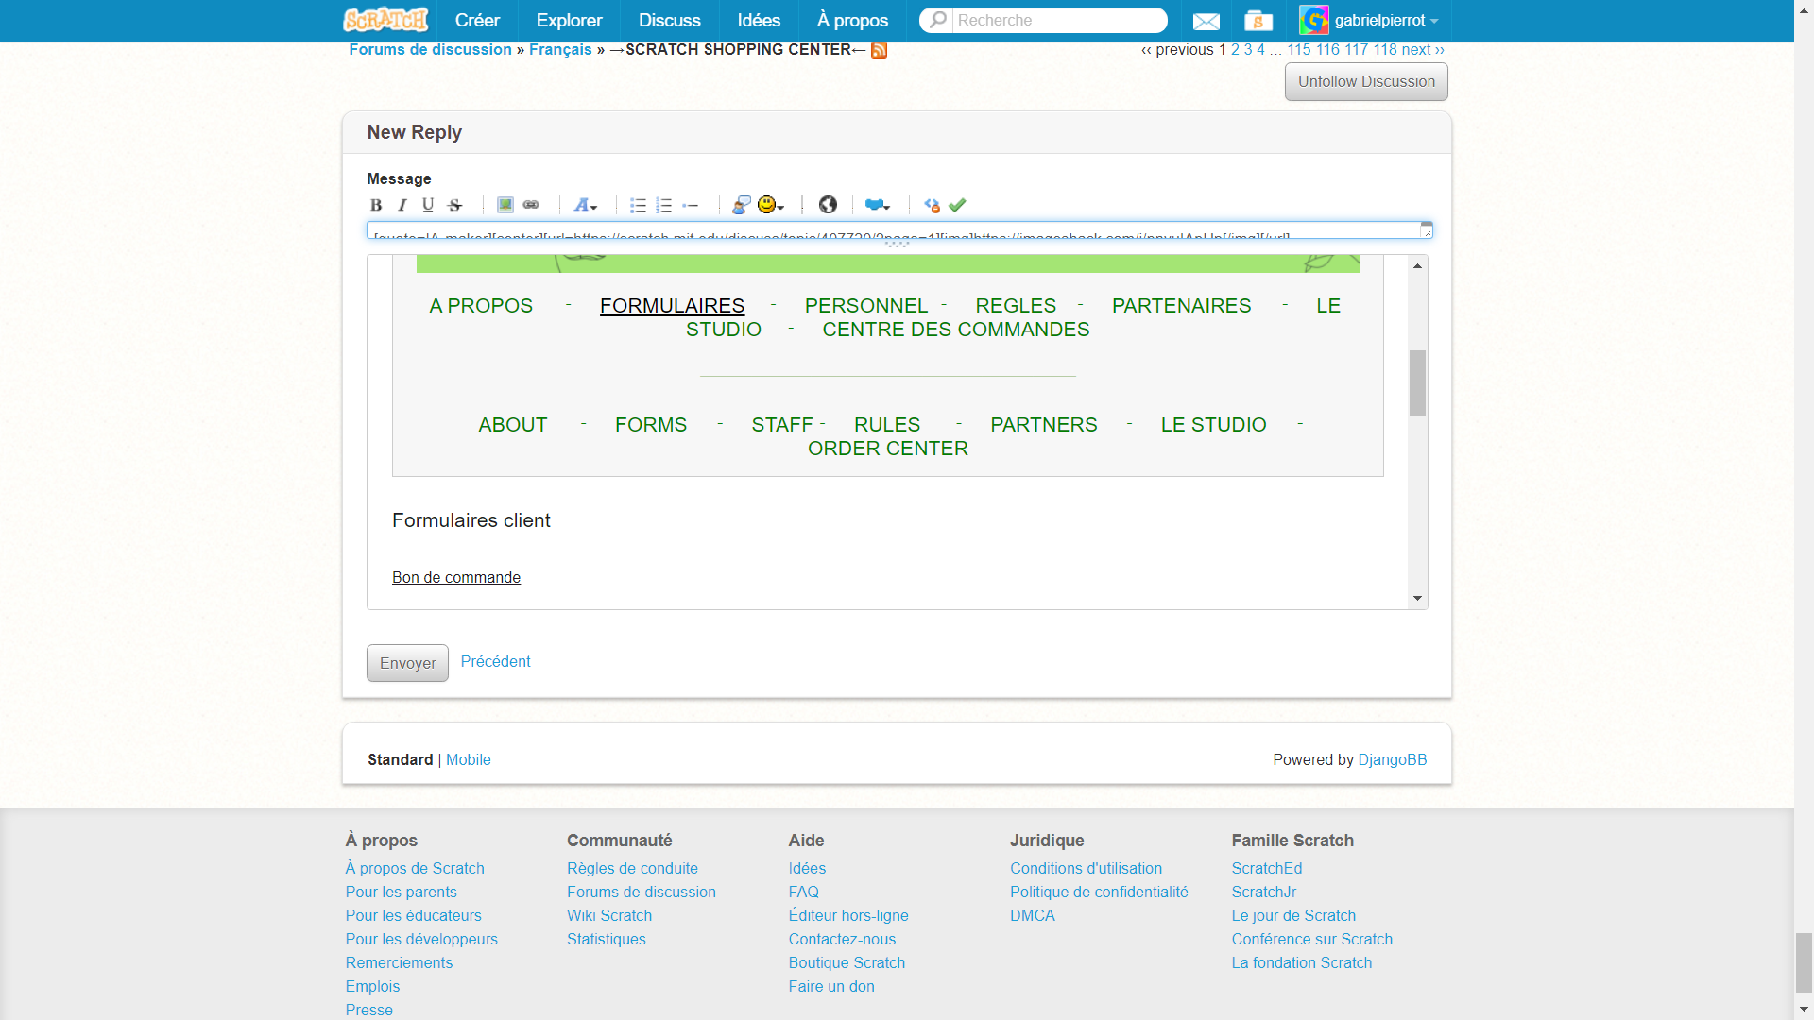Apply Bold formatting in message toolbar

[x=376, y=205]
